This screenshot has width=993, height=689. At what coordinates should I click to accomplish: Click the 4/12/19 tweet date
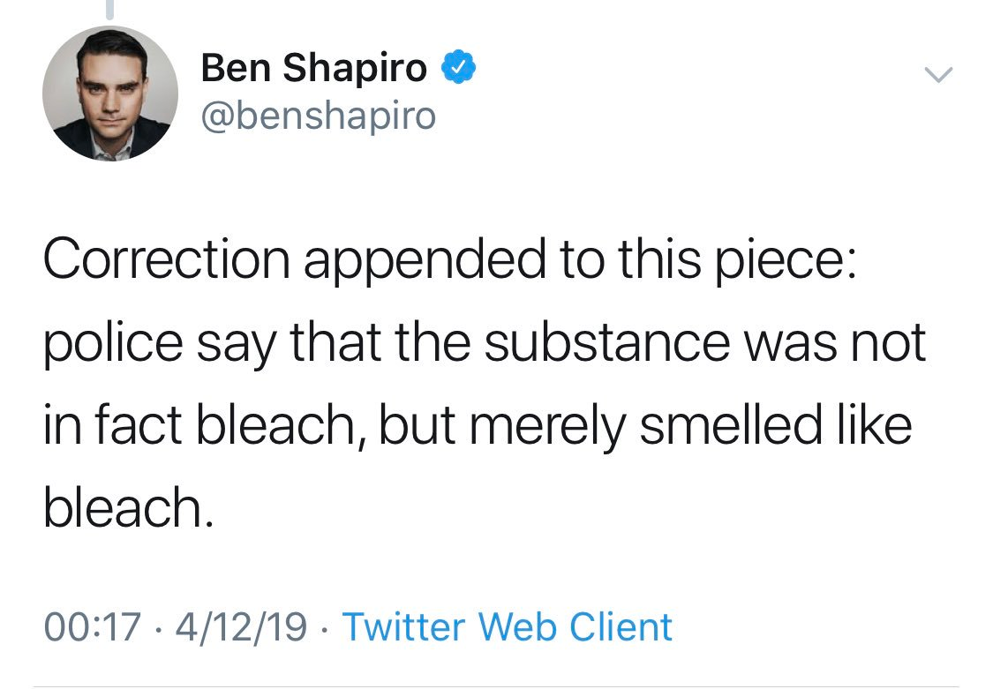240,626
